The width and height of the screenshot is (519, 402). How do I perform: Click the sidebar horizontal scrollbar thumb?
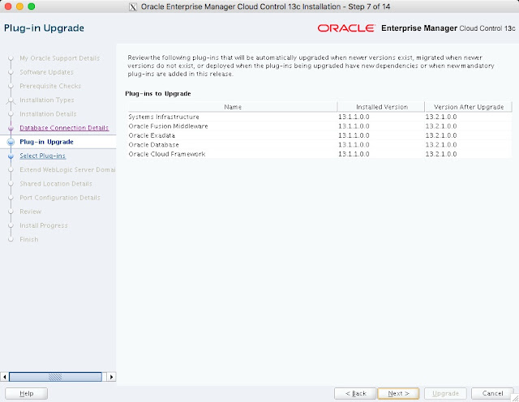tap(55, 377)
